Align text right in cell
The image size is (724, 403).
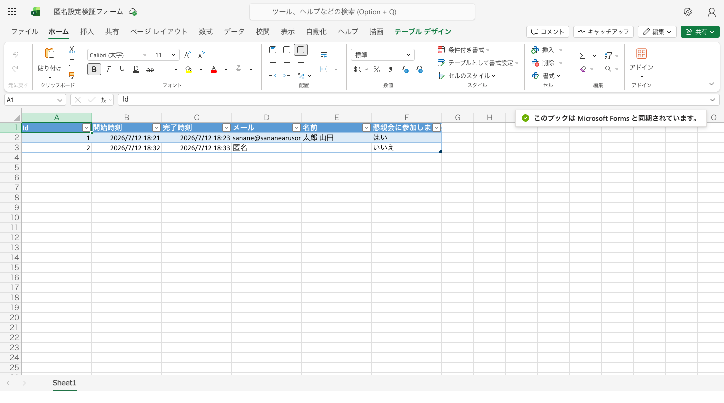(301, 63)
